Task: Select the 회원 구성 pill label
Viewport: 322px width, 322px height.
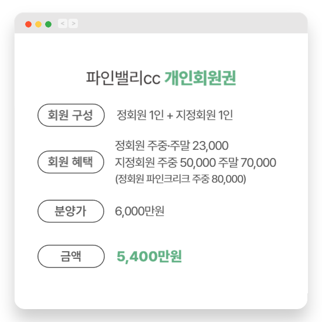Action: point(71,115)
